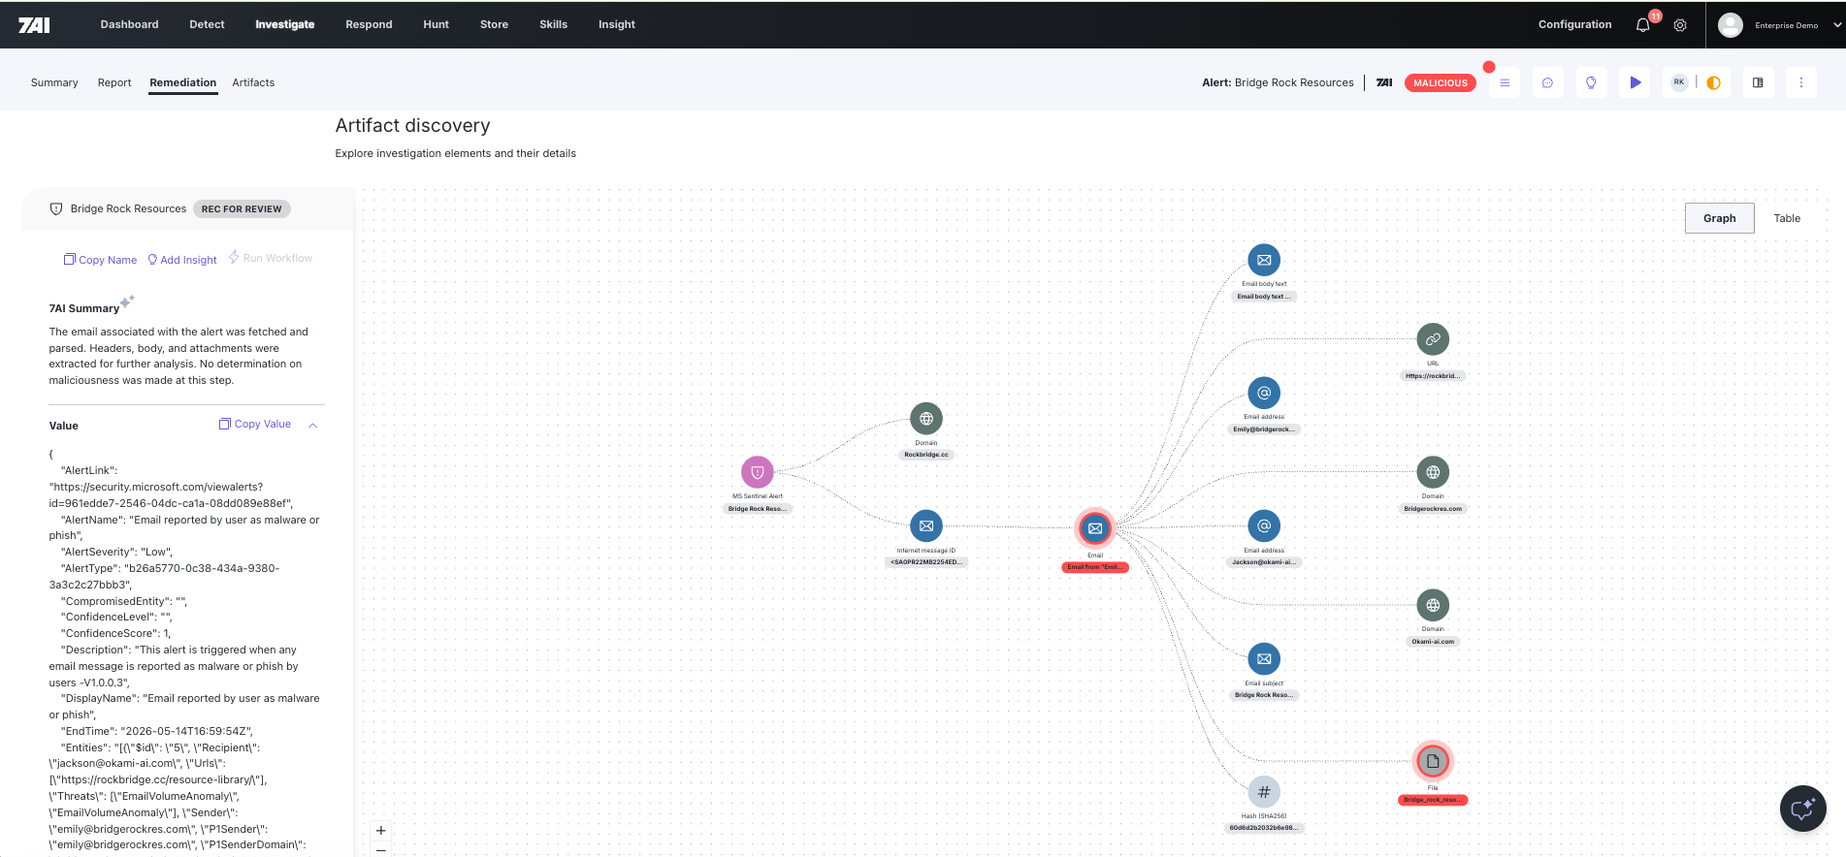This screenshot has height=857, width=1846.
Task: Click the hash value label 60d6d2b2032b6e98
Action: tap(1264, 828)
